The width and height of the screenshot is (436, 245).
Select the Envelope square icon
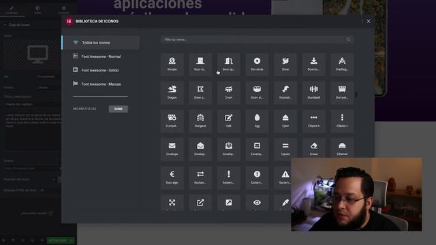click(257, 150)
